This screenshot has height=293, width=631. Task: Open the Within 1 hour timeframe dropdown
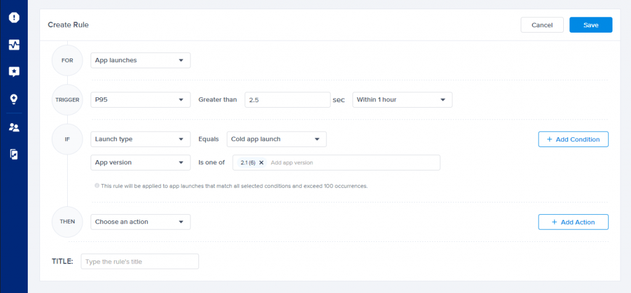tap(402, 100)
